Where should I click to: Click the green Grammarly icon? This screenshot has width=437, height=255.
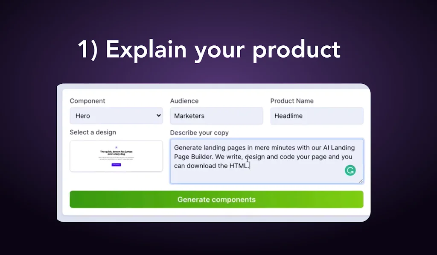350,170
